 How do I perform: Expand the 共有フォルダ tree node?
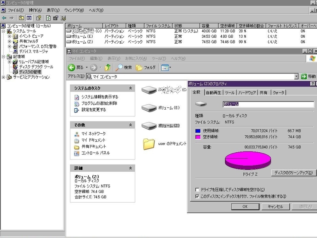(9, 41)
